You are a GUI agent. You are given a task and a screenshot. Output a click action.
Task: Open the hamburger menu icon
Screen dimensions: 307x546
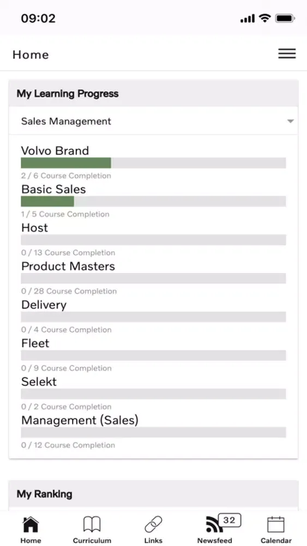coord(287,54)
